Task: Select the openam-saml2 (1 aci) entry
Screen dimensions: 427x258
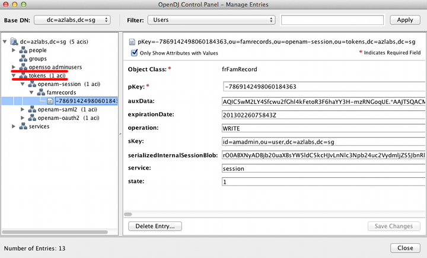Action: pyautogui.click(x=67, y=110)
